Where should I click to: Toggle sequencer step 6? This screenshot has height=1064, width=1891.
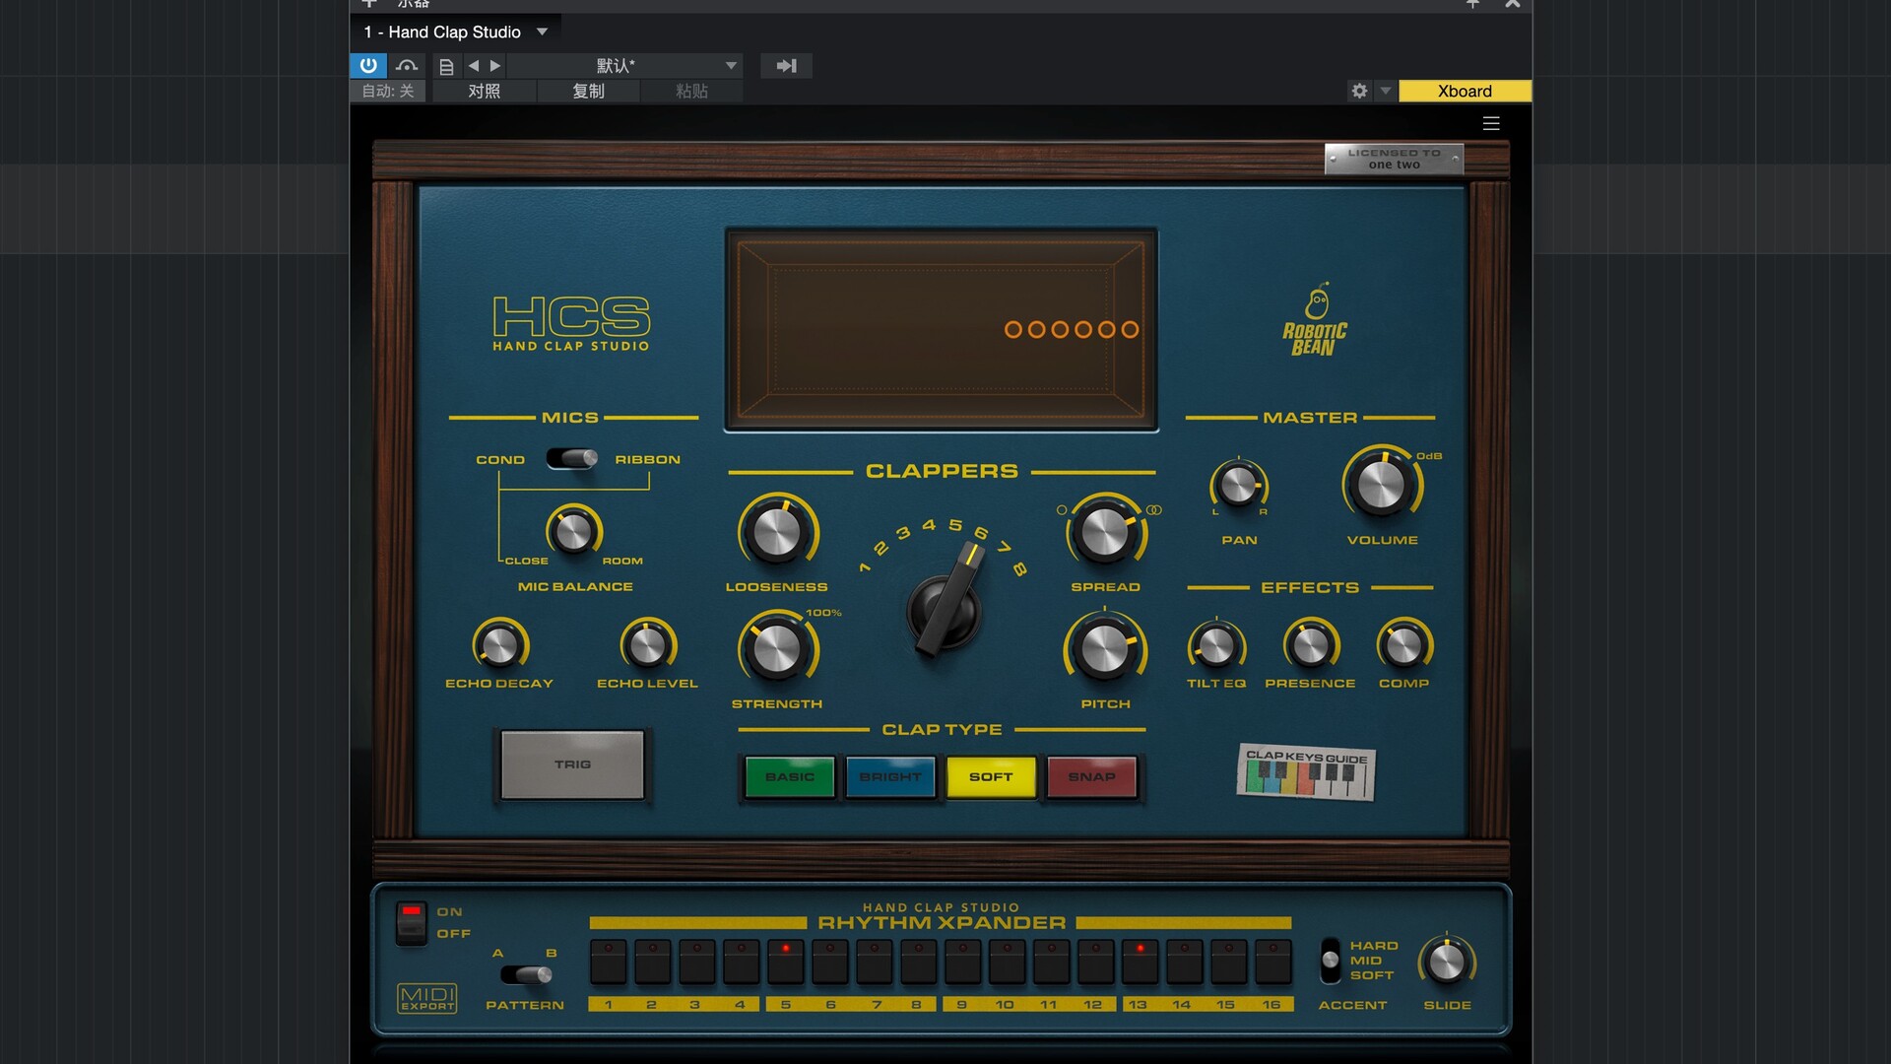pyautogui.click(x=830, y=961)
